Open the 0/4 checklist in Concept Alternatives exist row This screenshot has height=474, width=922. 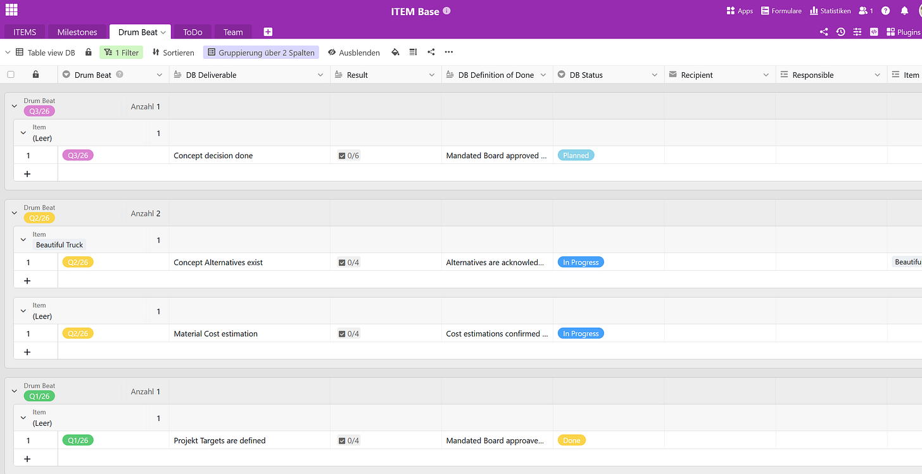click(349, 262)
